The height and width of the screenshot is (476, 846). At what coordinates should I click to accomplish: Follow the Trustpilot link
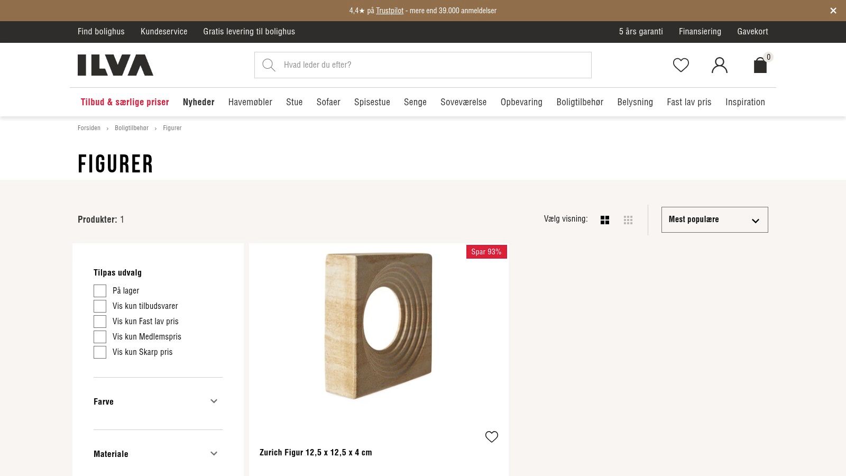[x=390, y=11]
